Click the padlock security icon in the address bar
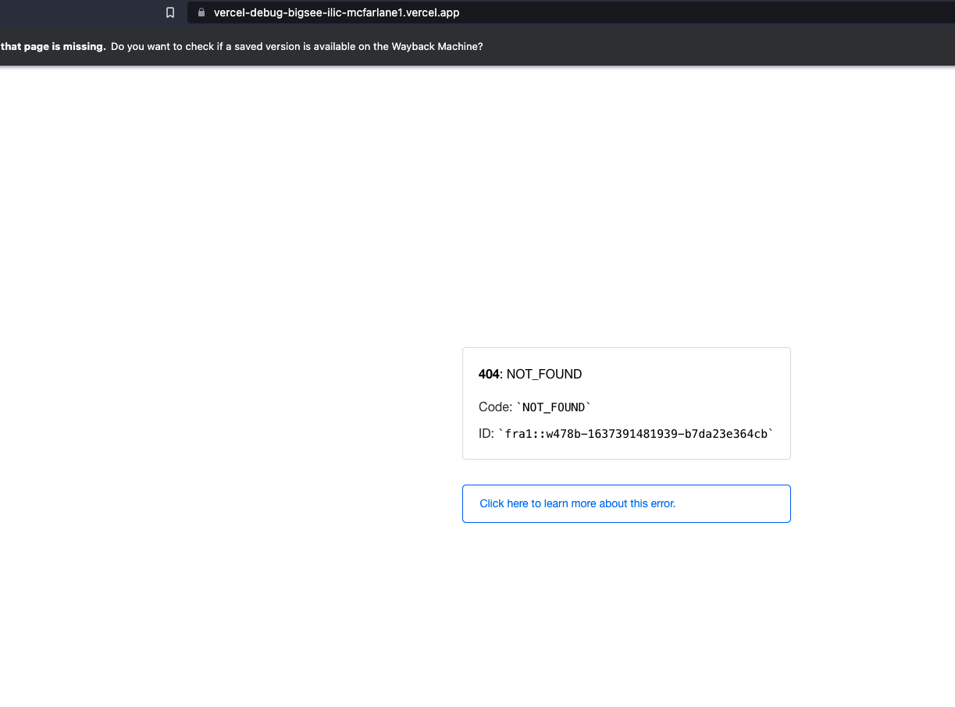This screenshot has height=707, width=955. [x=201, y=12]
